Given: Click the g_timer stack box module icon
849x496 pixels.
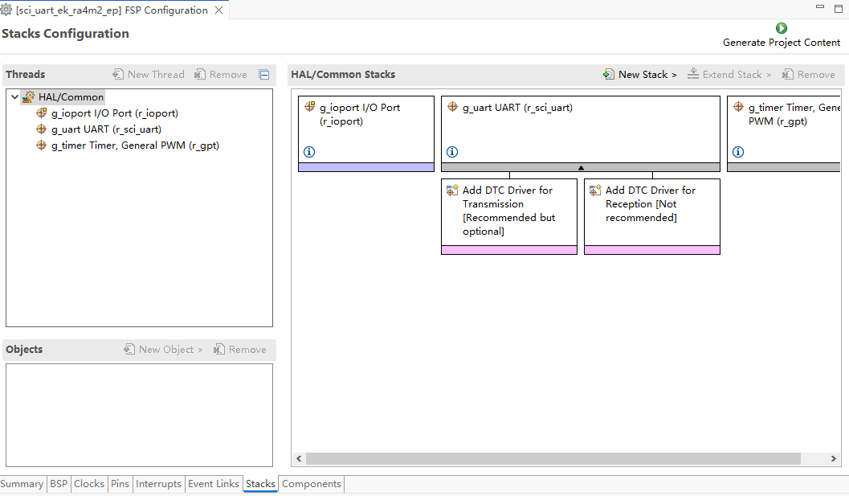Looking at the screenshot, I should pyautogui.click(x=738, y=107).
